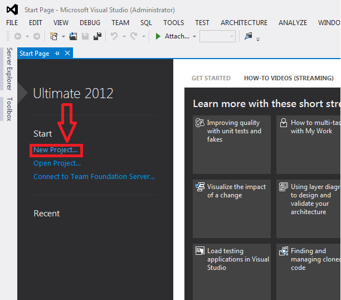Click the Open Project... link

pos(57,163)
